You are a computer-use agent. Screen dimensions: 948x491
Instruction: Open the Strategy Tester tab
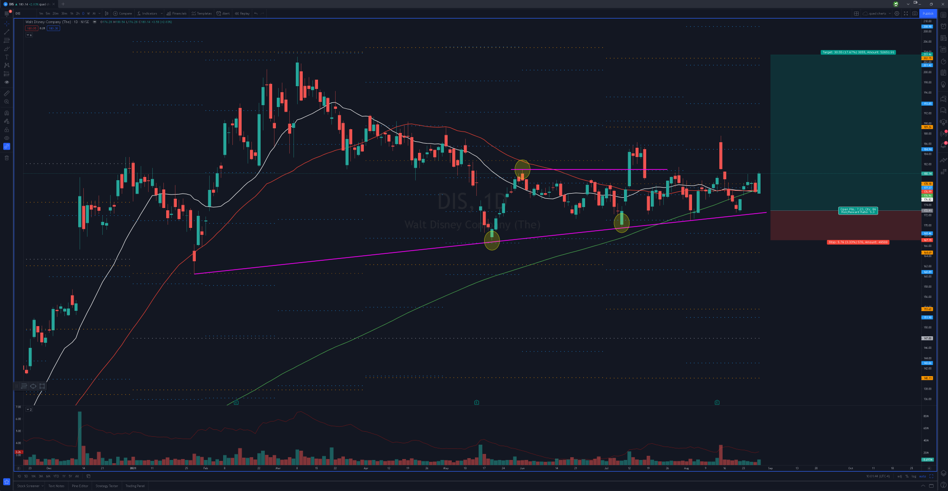coord(107,486)
